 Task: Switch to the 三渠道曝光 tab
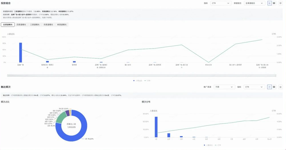point(35,25)
